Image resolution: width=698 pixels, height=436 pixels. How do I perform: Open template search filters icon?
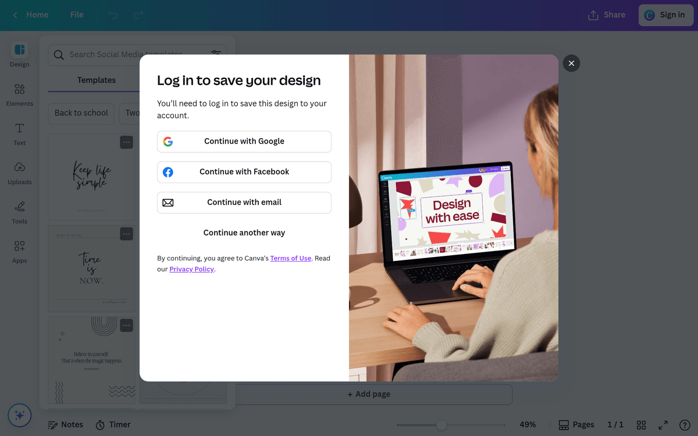tap(216, 54)
